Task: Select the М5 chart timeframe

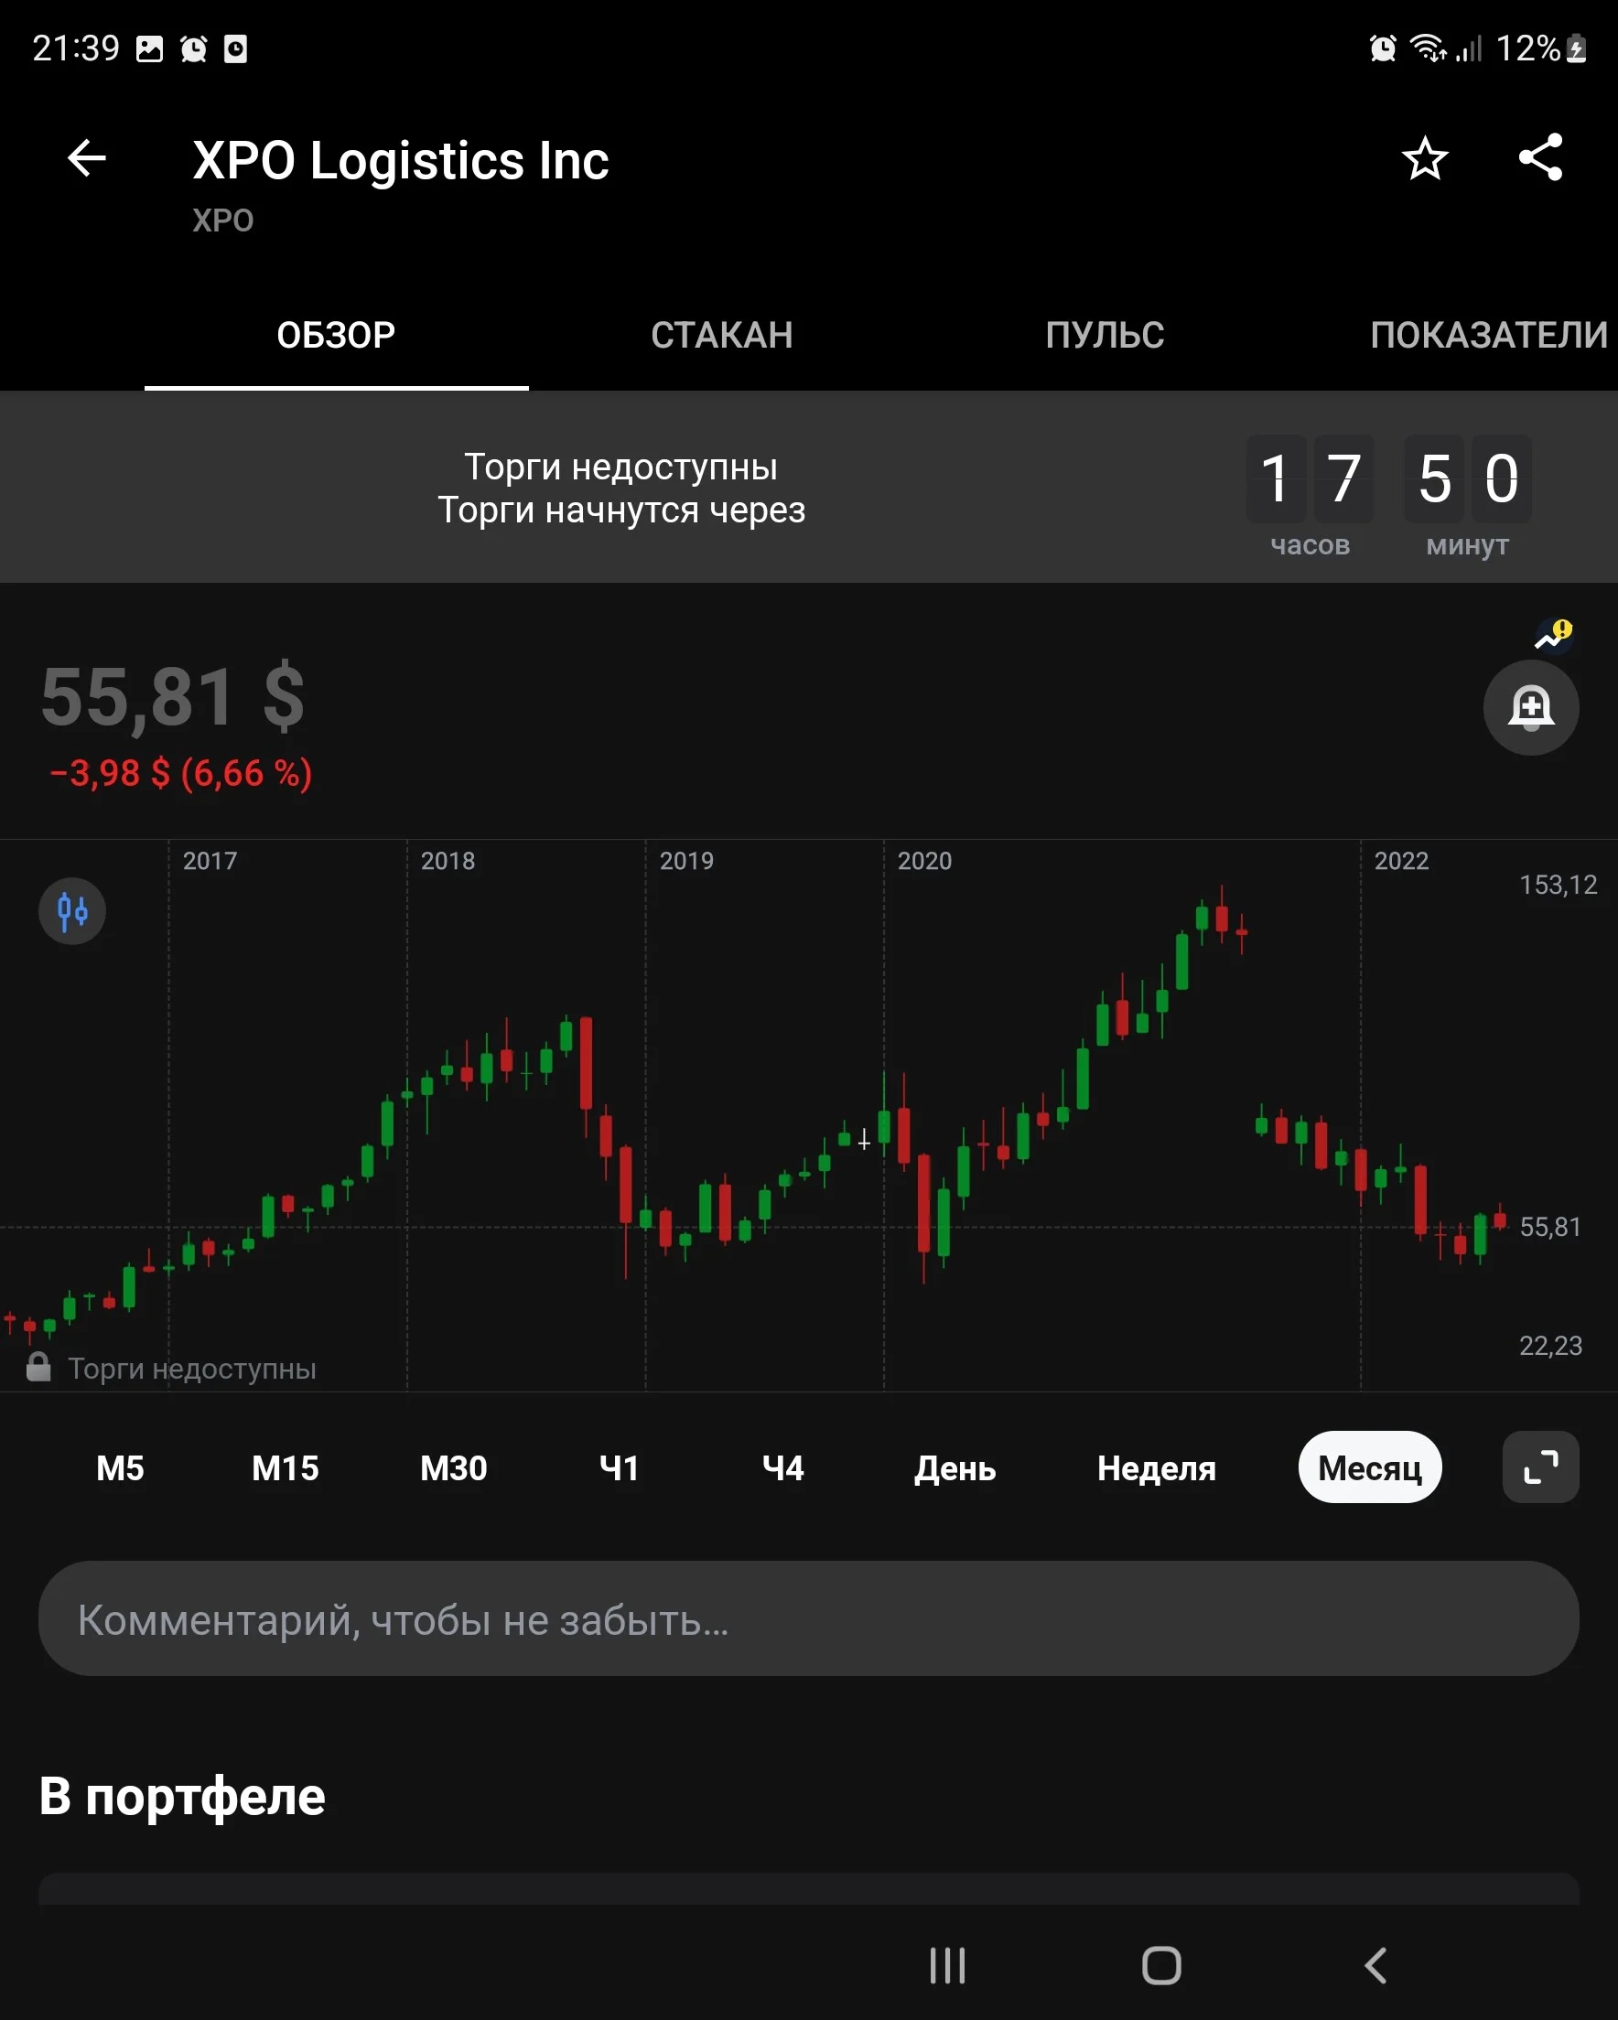Action: 120,1468
